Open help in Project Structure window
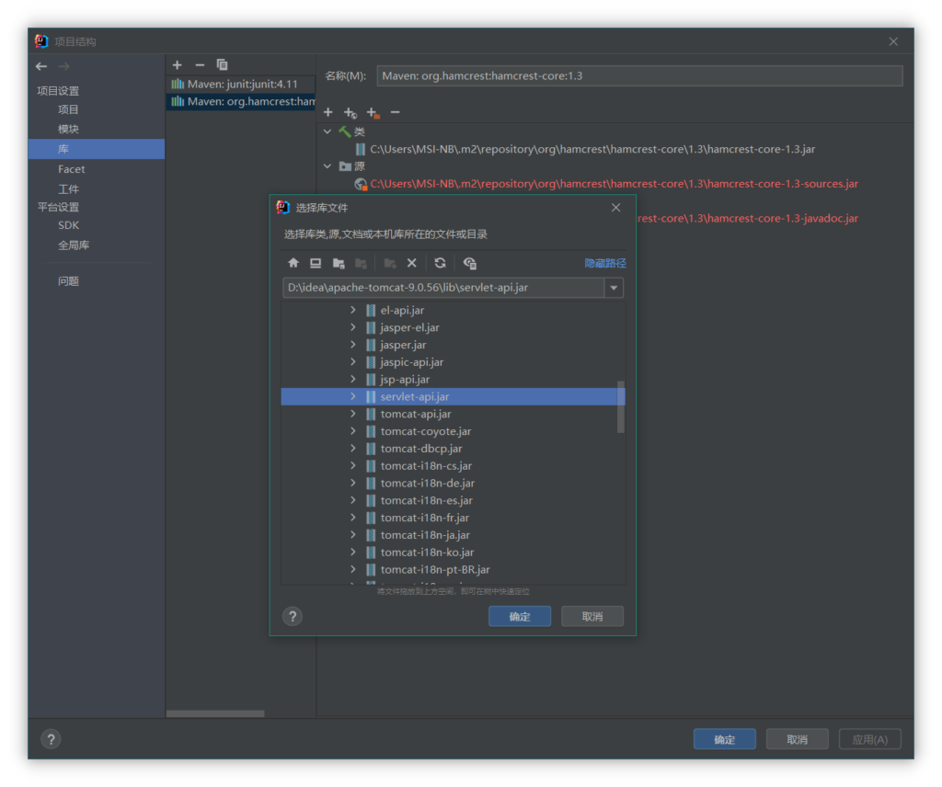The height and width of the screenshot is (787, 942). 52,739
